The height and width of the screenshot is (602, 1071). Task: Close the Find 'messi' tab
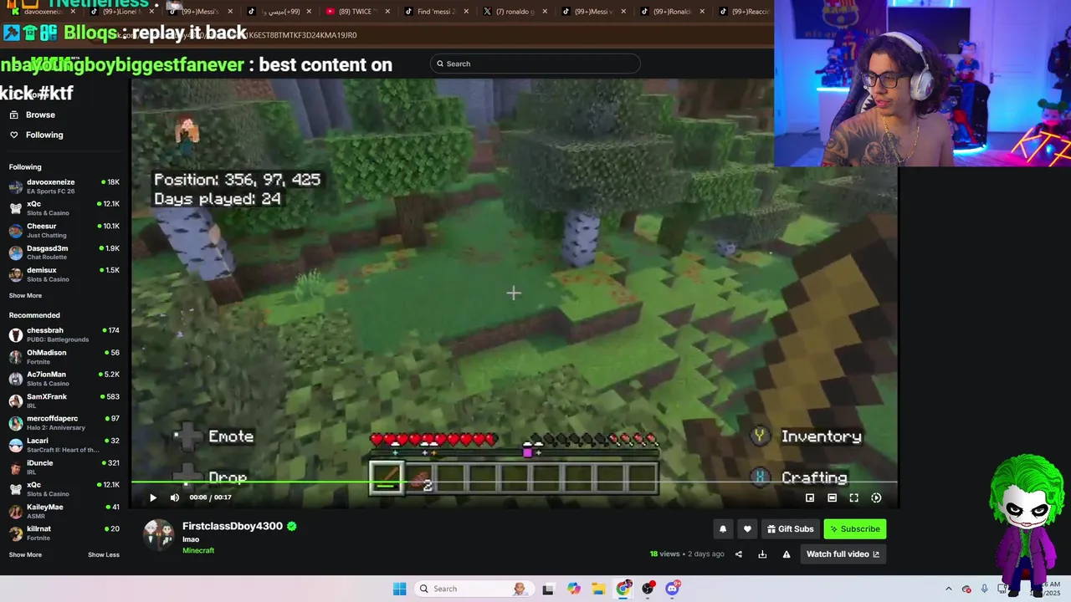click(x=466, y=12)
